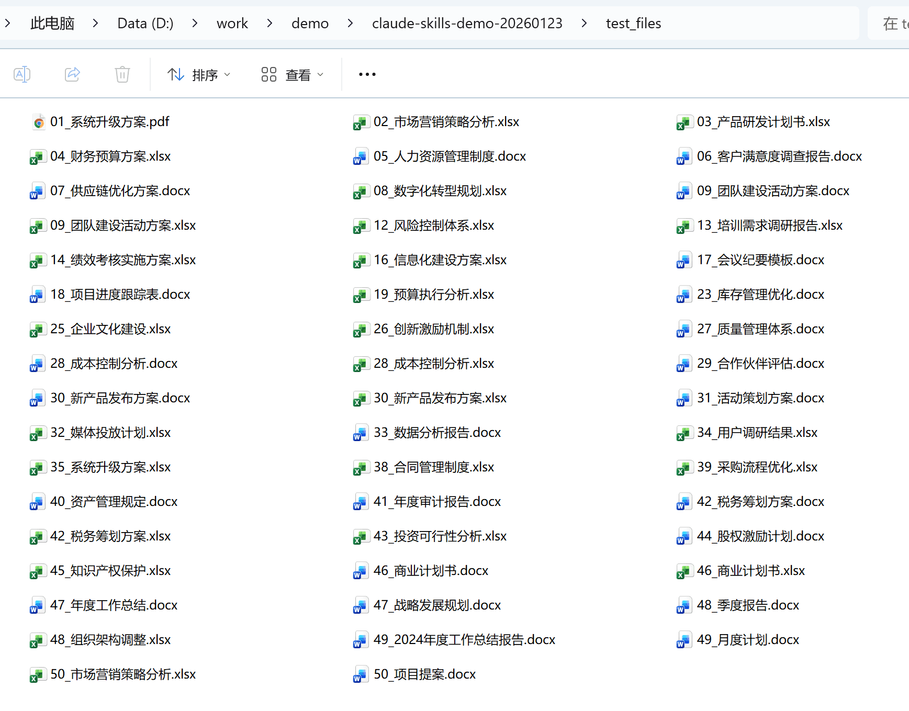The width and height of the screenshot is (909, 711).
Task: Open the ... more options menu
Action: [366, 74]
